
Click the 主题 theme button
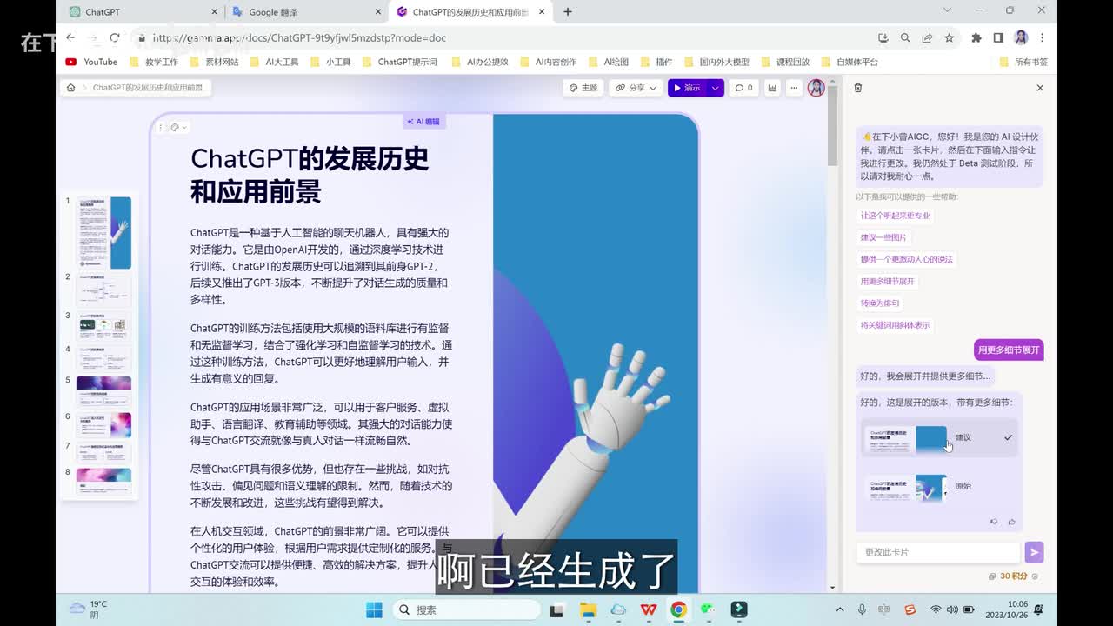[x=583, y=88]
